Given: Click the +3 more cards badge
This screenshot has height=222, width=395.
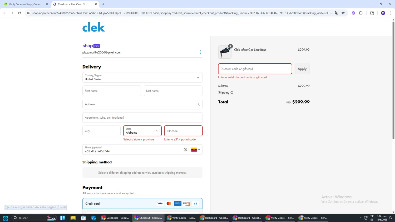Looking at the screenshot, I should pyautogui.click(x=196, y=204).
